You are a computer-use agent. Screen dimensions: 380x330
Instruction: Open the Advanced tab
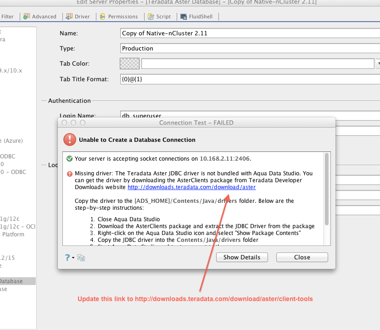[x=40, y=17]
